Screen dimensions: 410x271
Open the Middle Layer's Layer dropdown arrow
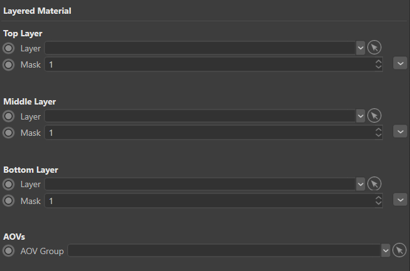(360, 116)
